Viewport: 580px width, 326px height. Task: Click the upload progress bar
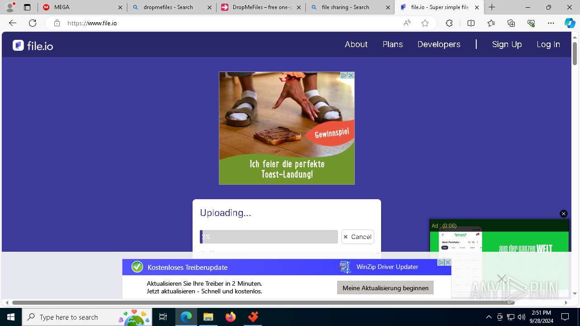[x=269, y=237]
